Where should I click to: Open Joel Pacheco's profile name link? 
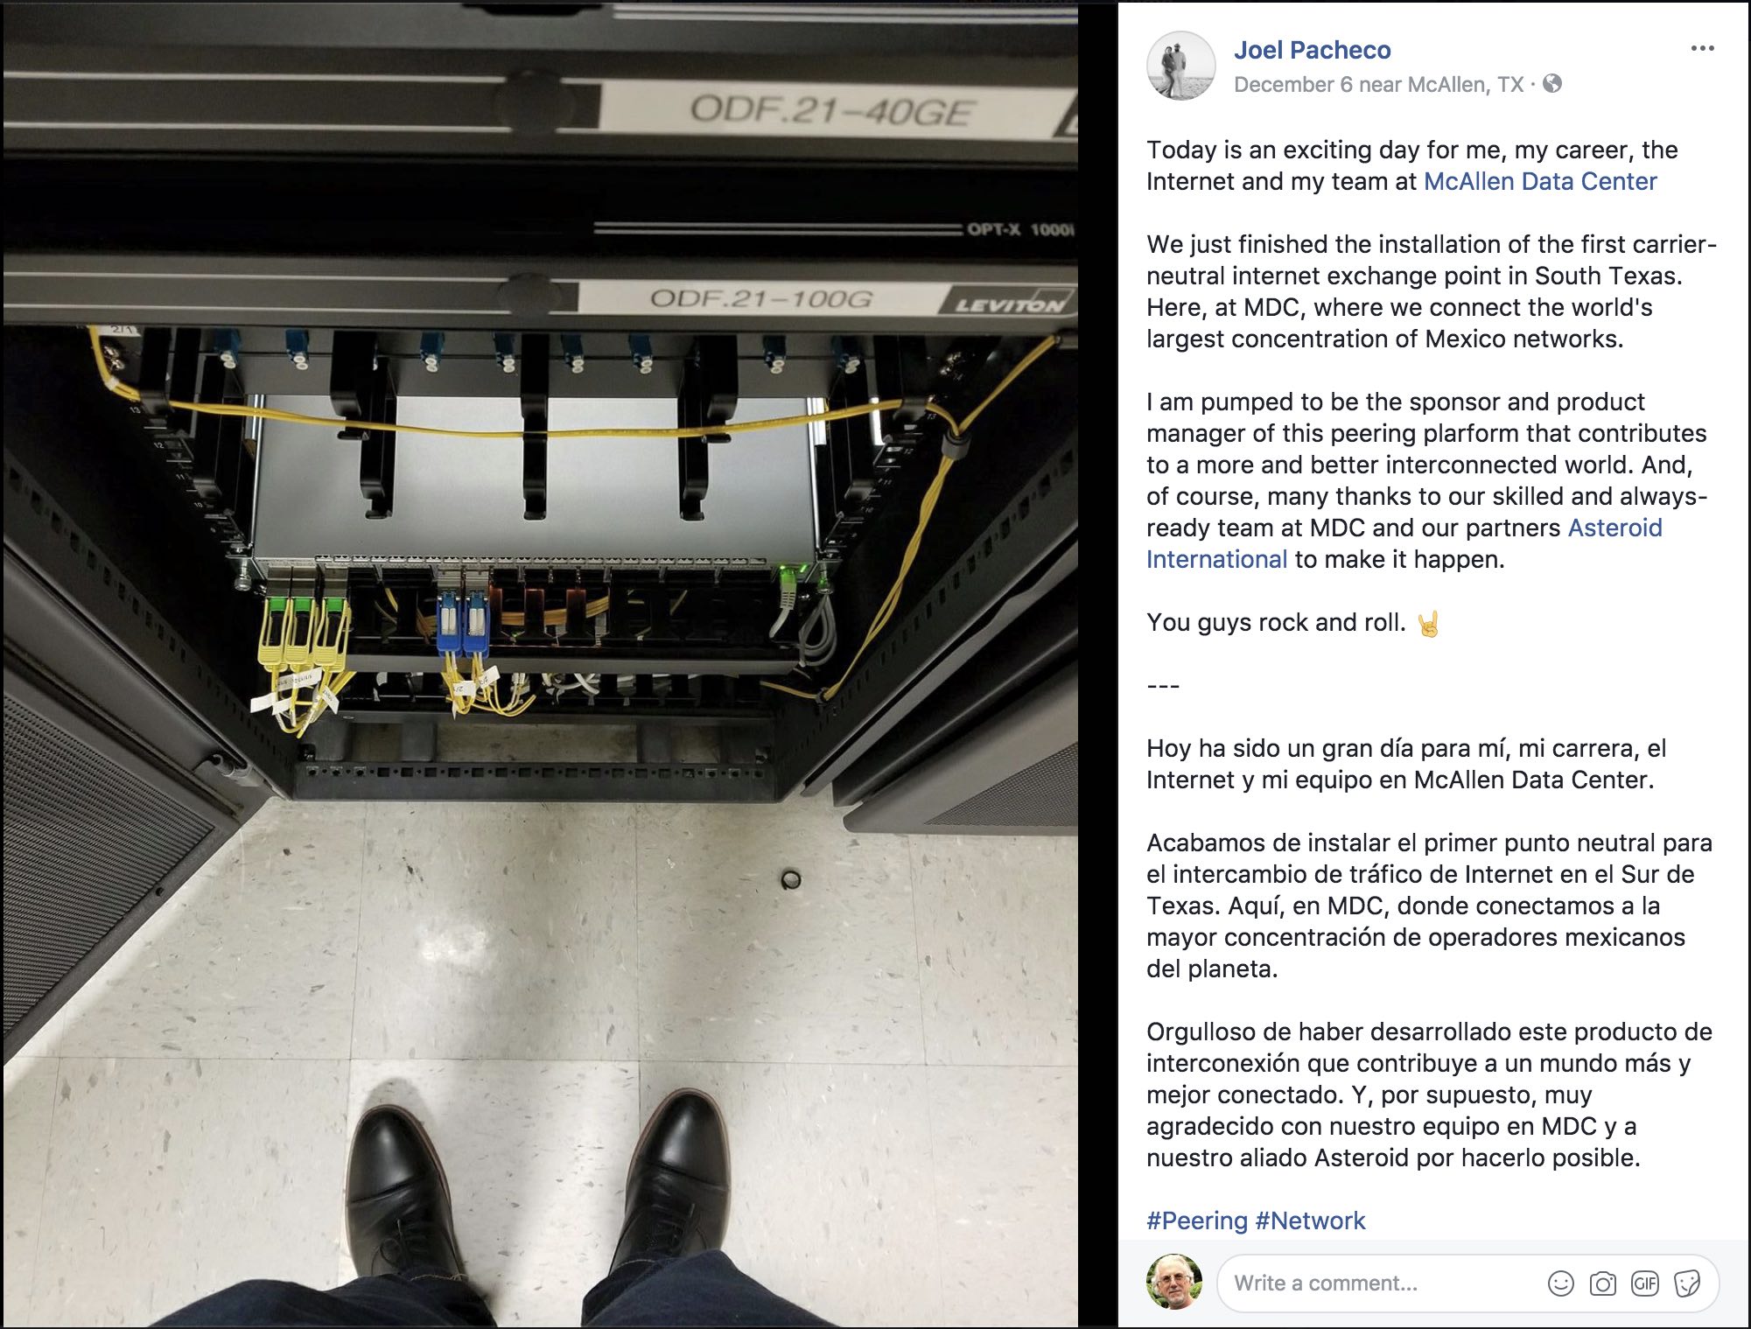1312,50
